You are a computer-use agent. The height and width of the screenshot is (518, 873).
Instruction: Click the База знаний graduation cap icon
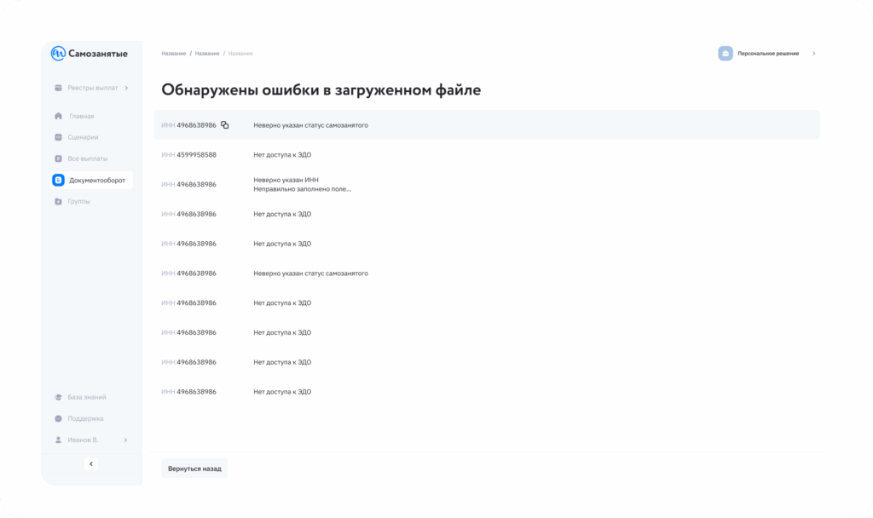tap(58, 397)
